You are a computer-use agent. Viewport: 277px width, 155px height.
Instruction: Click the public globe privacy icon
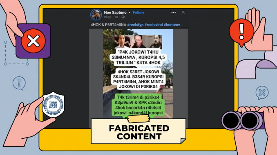123,17
